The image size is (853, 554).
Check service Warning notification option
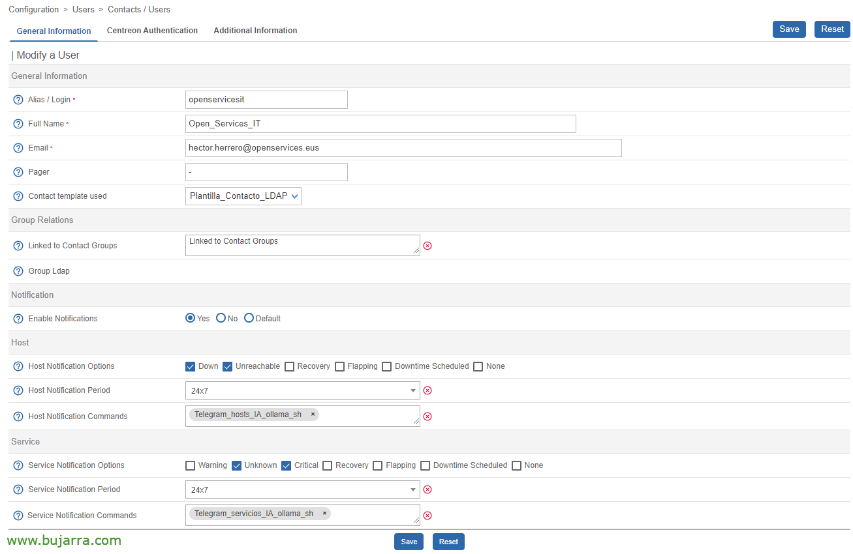tap(190, 465)
